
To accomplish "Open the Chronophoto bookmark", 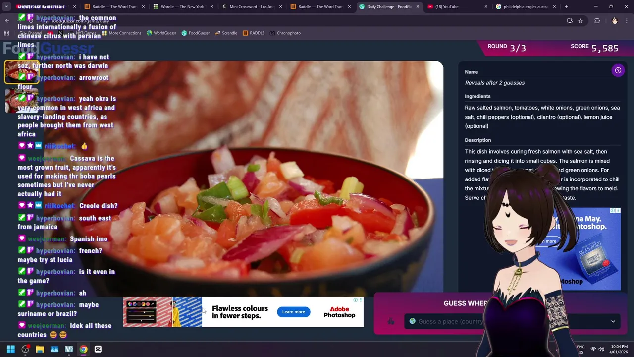I will [x=285, y=33].
